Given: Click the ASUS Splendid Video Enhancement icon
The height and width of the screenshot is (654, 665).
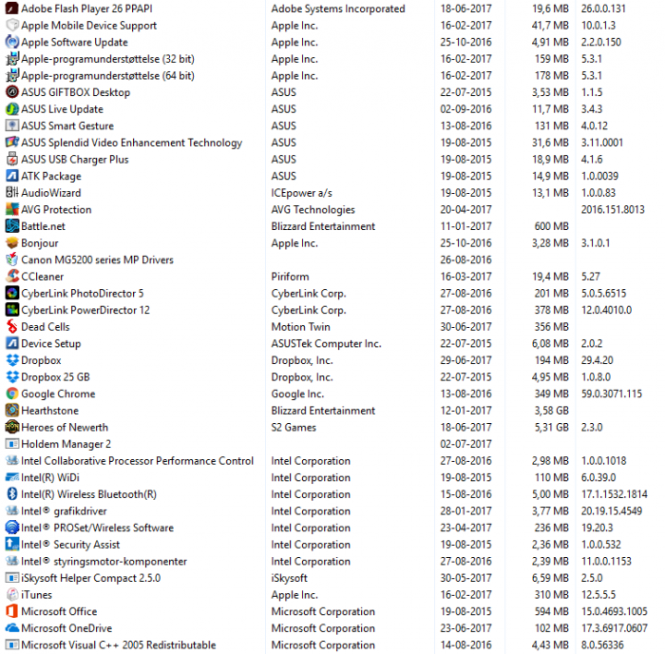Looking at the screenshot, I should point(11,143).
